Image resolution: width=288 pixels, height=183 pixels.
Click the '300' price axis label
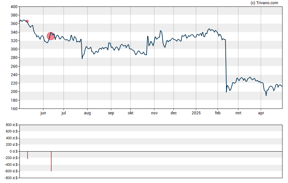click(14, 49)
